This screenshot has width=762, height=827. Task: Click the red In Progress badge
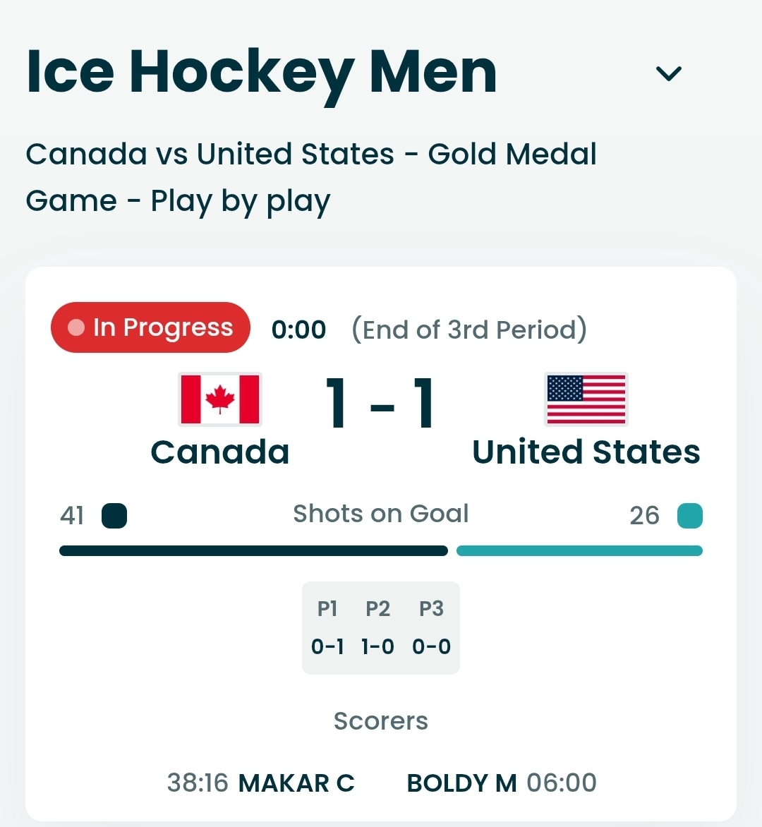tap(150, 327)
